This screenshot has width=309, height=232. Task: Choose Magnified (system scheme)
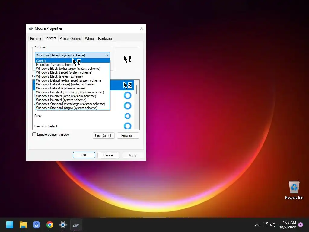(72, 65)
